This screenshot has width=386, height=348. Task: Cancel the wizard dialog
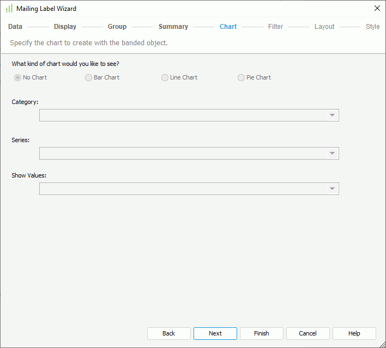click(308, 333)
